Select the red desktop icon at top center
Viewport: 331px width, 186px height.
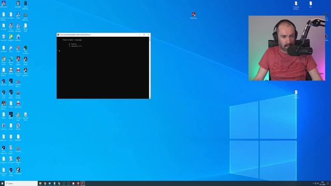click(193, 15)
